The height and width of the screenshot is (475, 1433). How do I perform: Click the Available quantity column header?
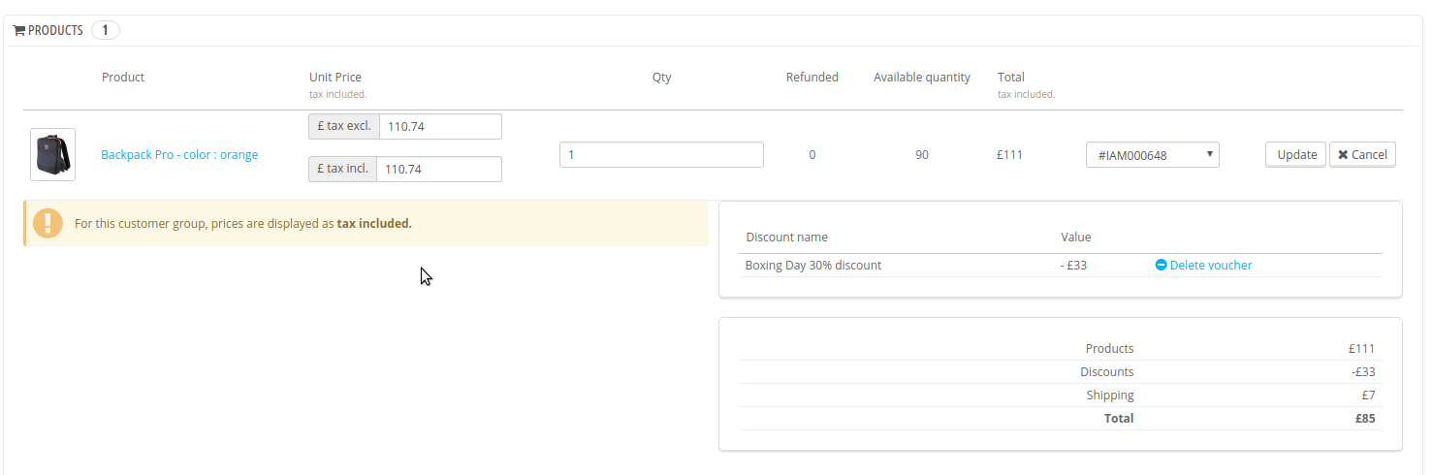(921, 78)
